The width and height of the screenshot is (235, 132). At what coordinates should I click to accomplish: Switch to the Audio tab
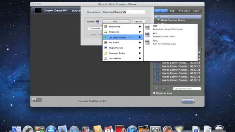pyautogui.click(x=196, y=11)
